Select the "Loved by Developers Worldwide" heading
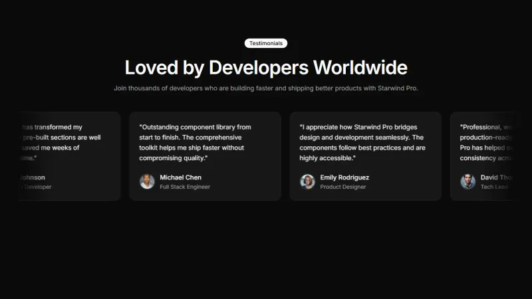 (266, 68)
